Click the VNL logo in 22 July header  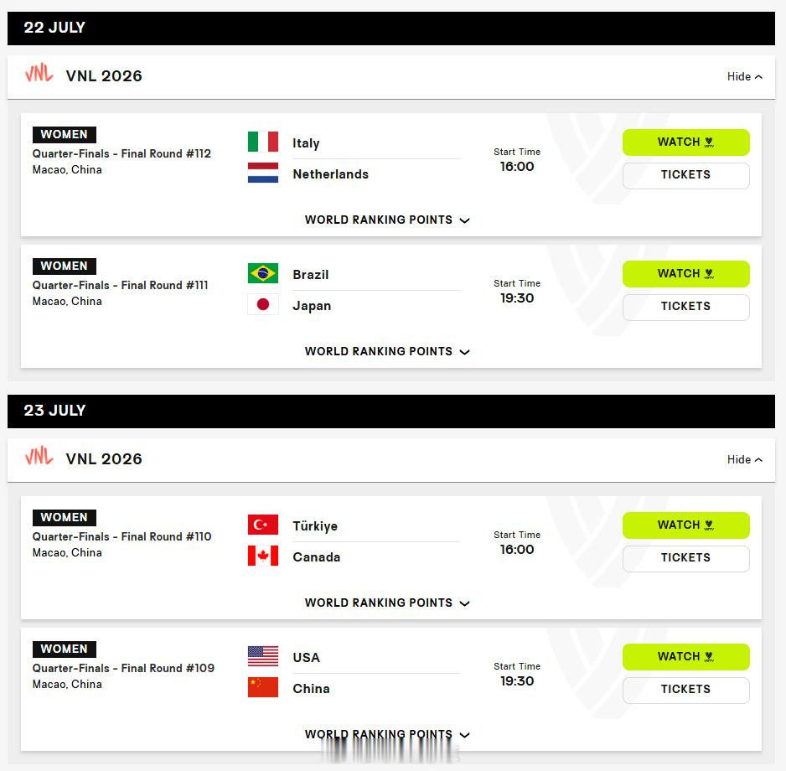(x=39, y=73)
